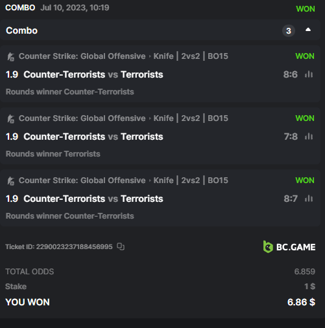Image resolution: width=325 pixels, height=328 pixels.
Task: Click the WON status at top right
Action: pos(306,9)
